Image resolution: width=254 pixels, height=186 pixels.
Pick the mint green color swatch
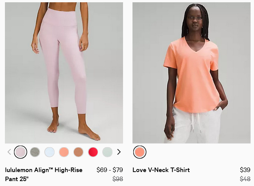(x=108, y=152)
